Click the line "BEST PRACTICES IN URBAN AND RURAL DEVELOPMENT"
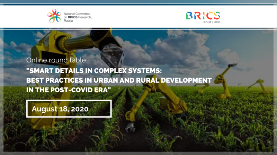 (x=119, y=80)
